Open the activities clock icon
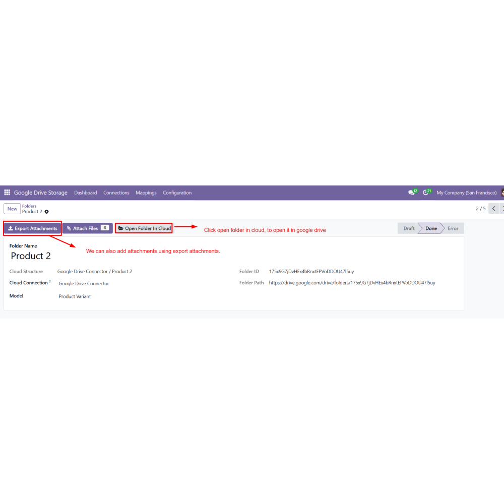This screenshot has height=504, width=504. point(425,193)
